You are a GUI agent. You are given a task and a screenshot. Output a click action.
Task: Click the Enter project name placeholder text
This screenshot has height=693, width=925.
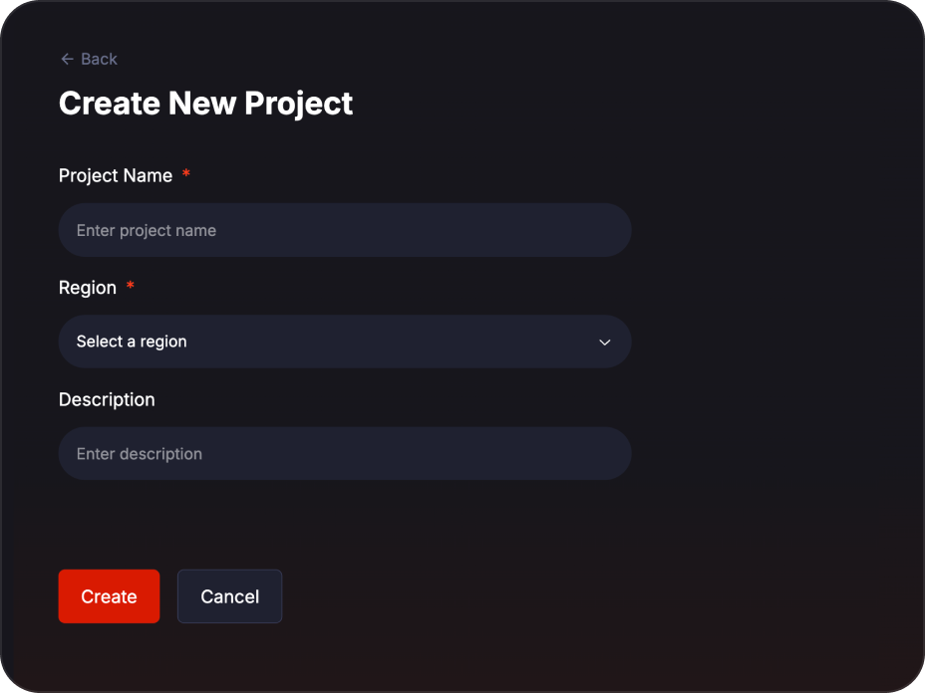[x=147, y=230]
